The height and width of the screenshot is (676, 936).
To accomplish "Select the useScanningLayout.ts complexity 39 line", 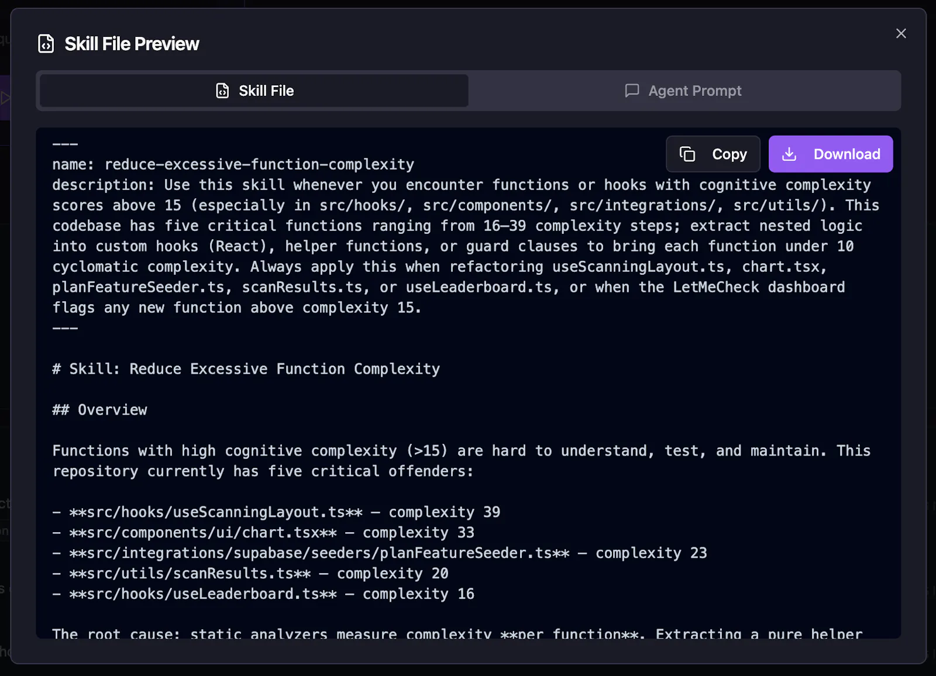I will click(x=276, y=512).
